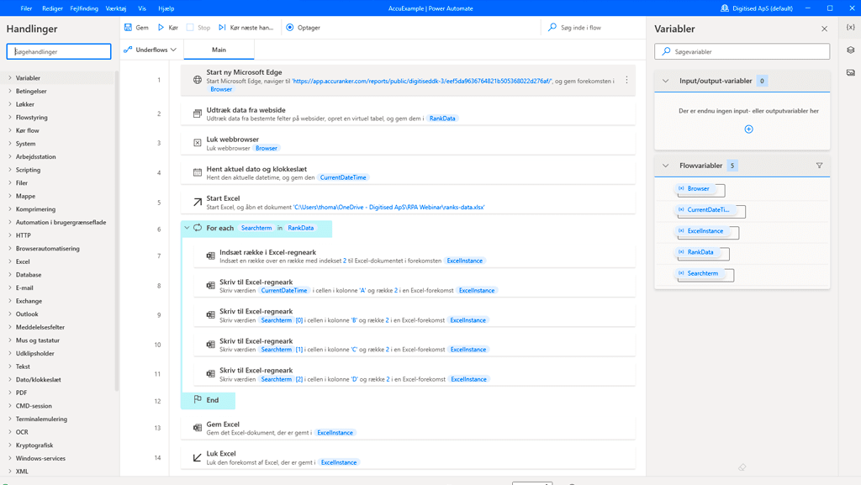Screen dimensions: 861x485
Task: Expand the Browserautomatisering group
Action: 10,249
